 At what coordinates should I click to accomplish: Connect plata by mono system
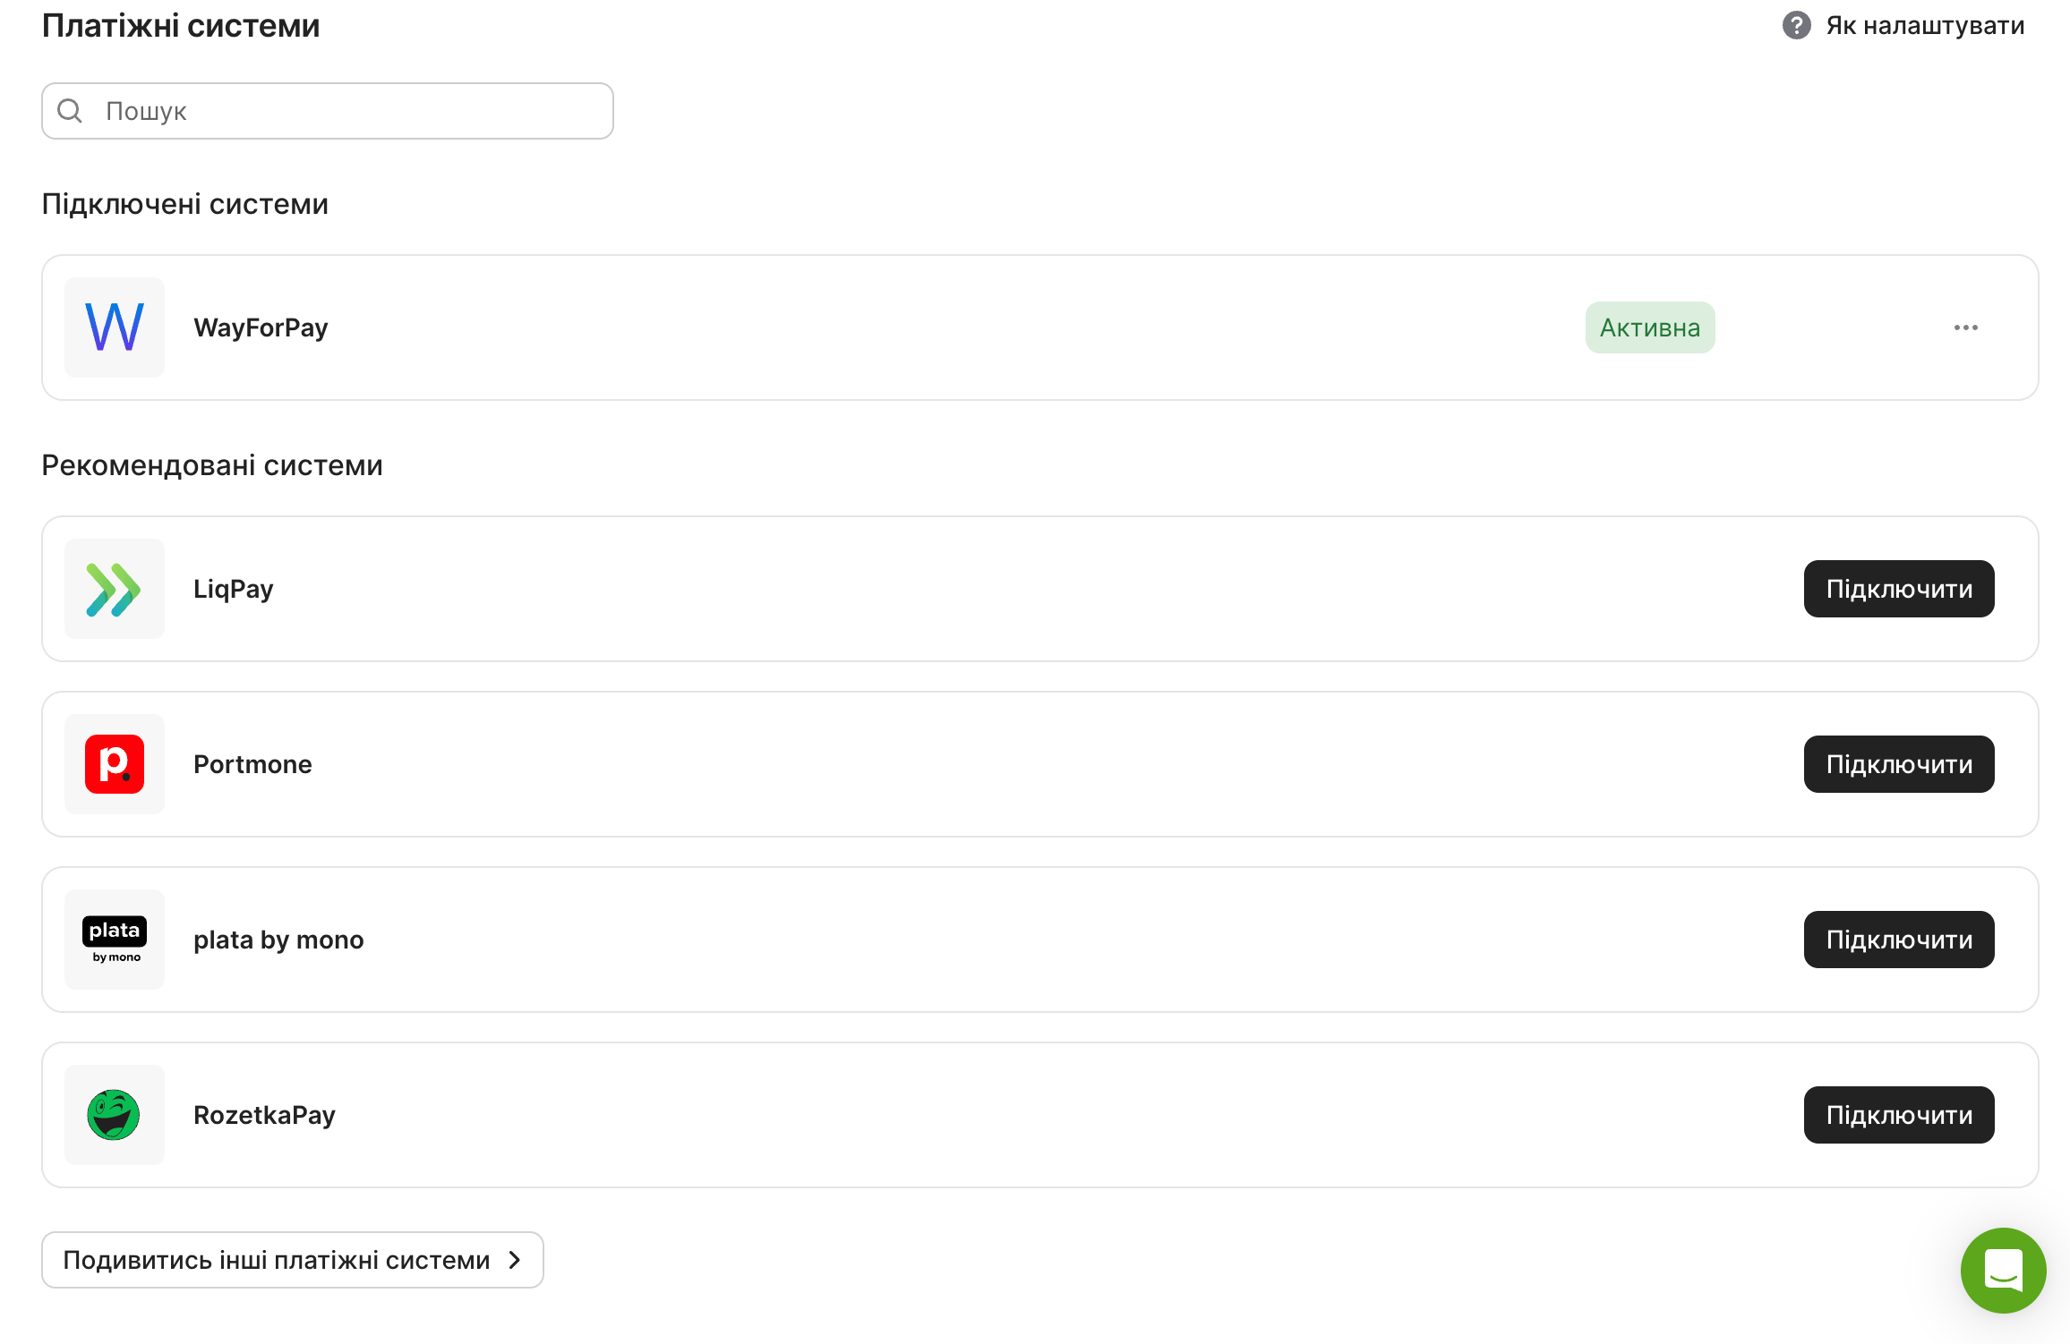1899,940
